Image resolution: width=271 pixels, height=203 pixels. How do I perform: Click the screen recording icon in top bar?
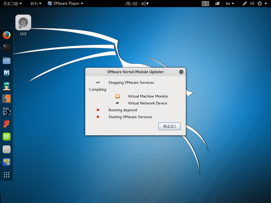(217, 4)
